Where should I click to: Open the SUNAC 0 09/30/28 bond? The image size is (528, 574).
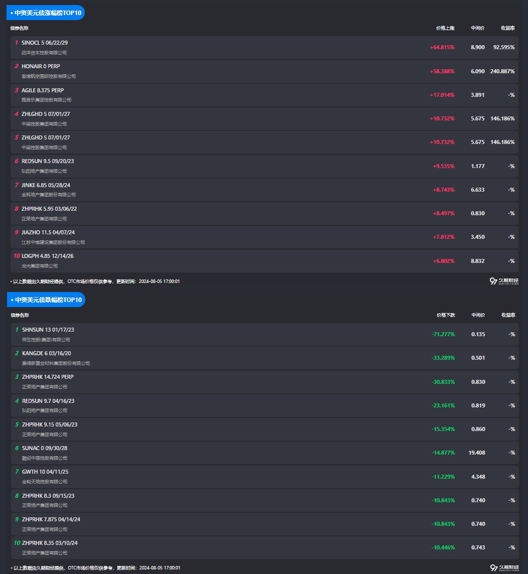click(45, 448)
